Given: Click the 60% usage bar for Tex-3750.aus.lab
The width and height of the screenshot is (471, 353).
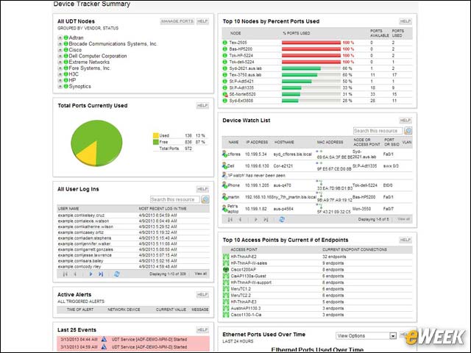Looking at the screenshot, I should 300,75.
